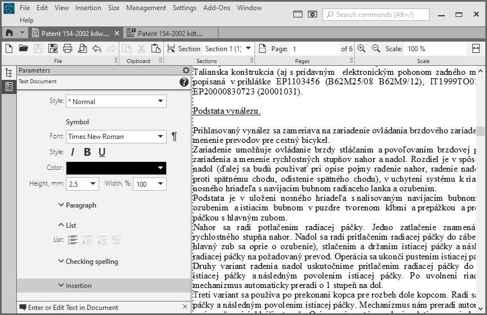This screenshot has width=487, height=315.
Task: Click the help question mark button
Action: point(184,82)
